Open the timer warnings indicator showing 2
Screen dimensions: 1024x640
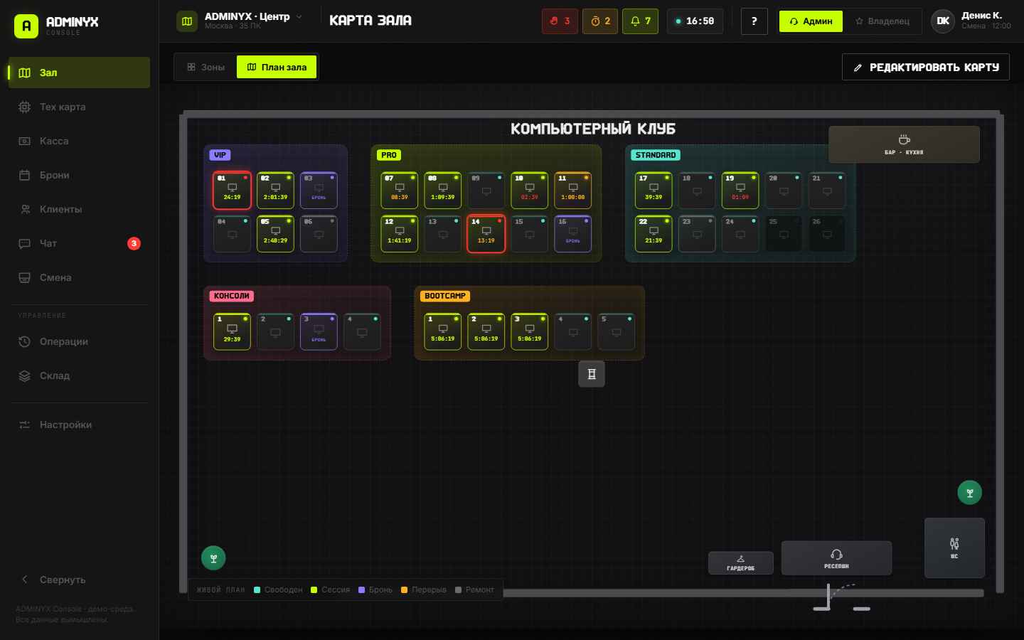[600, 21]
